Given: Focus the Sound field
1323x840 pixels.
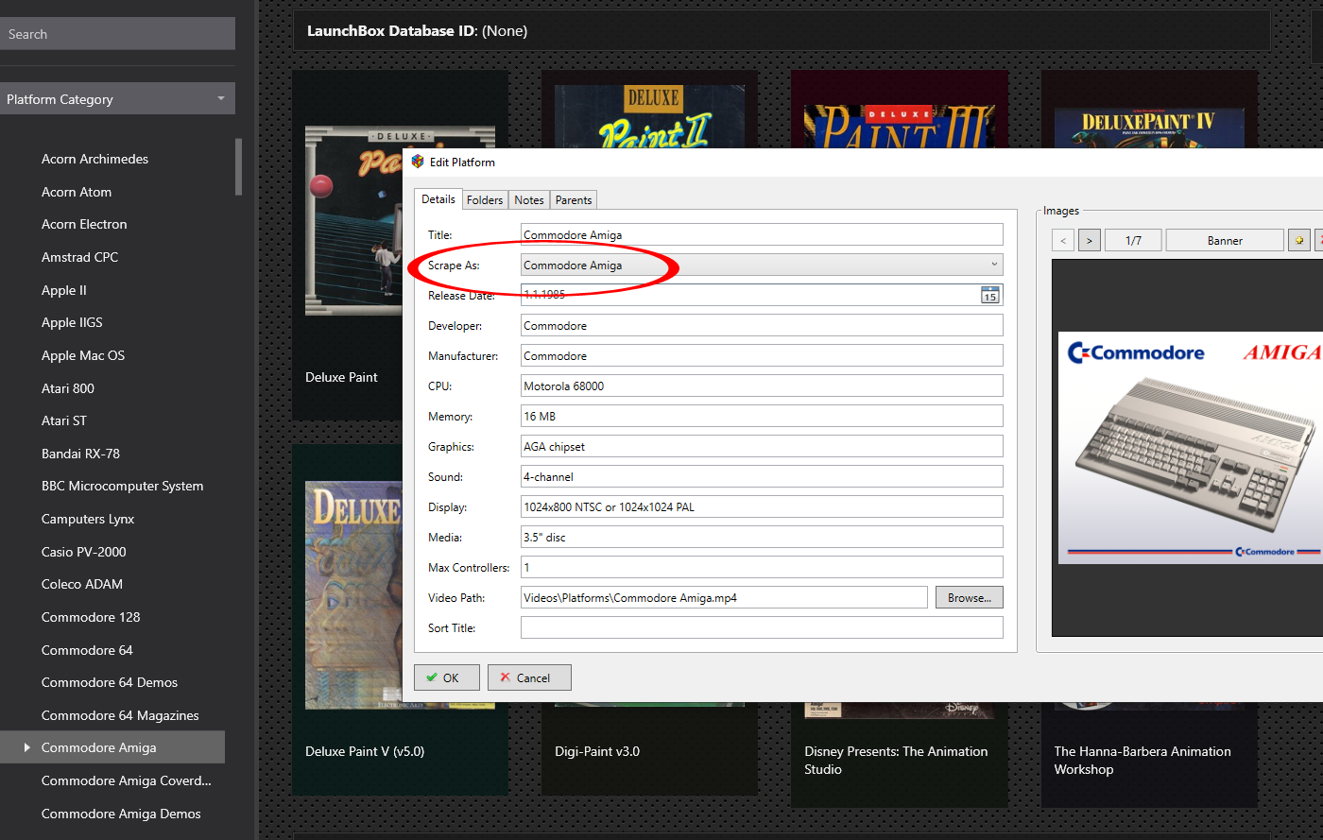Looking at the screenshot, I should pos(762,476).
